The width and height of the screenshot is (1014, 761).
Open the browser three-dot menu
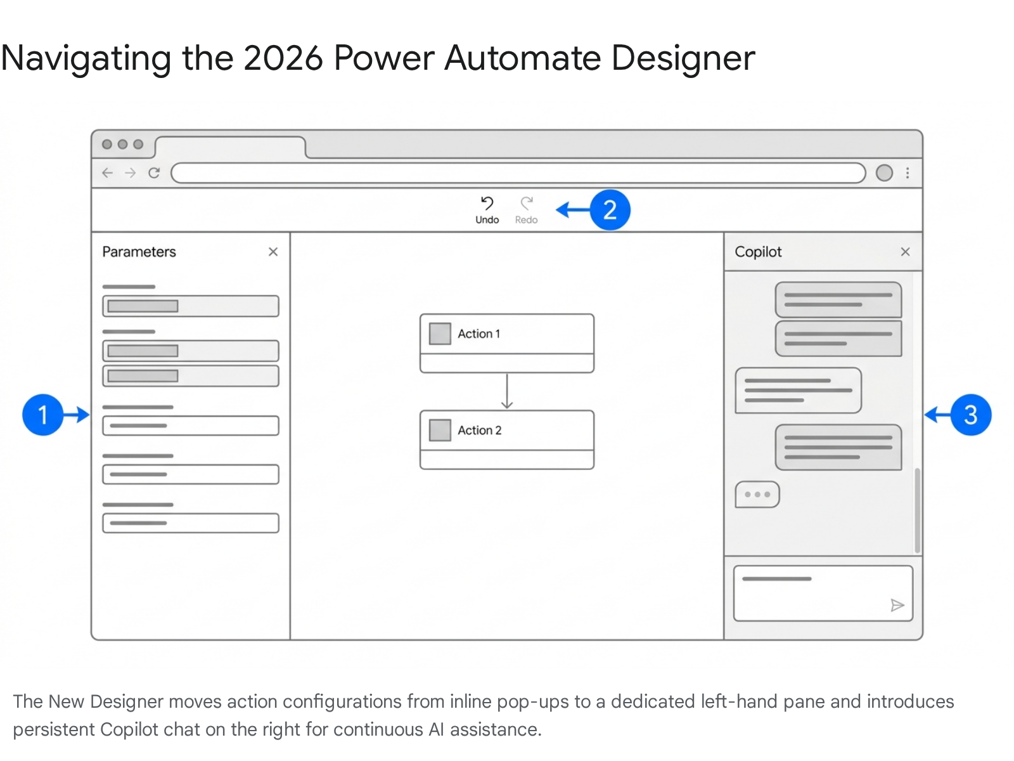(x=908, y=173)
